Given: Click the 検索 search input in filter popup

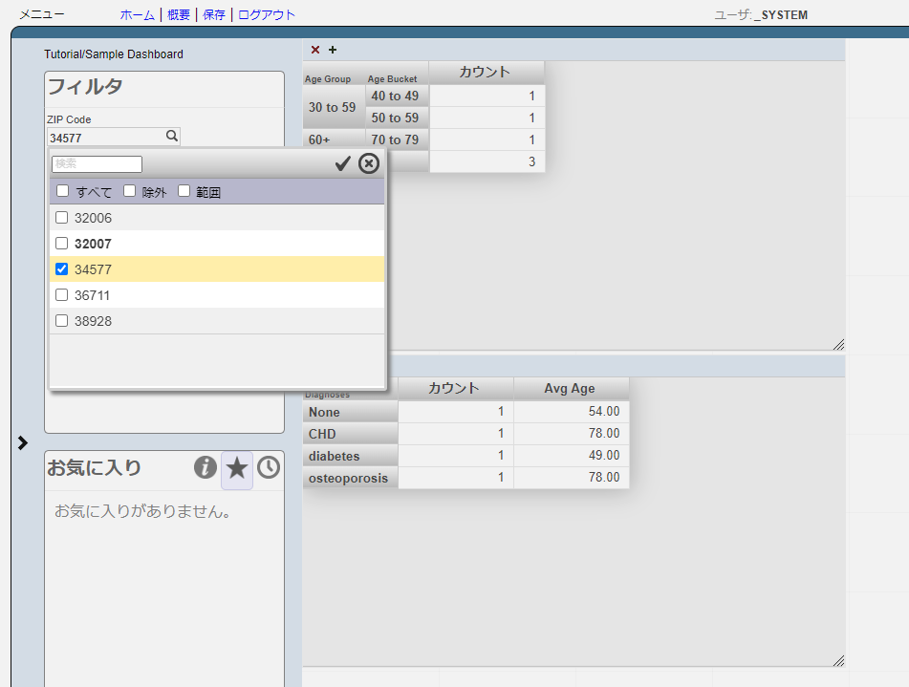Looking at the screenshot, I should [x=97, y=164].
